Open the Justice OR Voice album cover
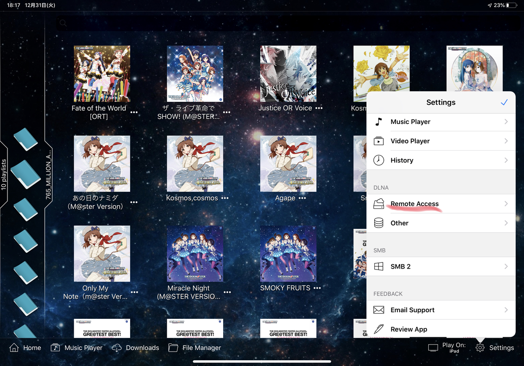 pyautogui.click(x=288, y=74)
